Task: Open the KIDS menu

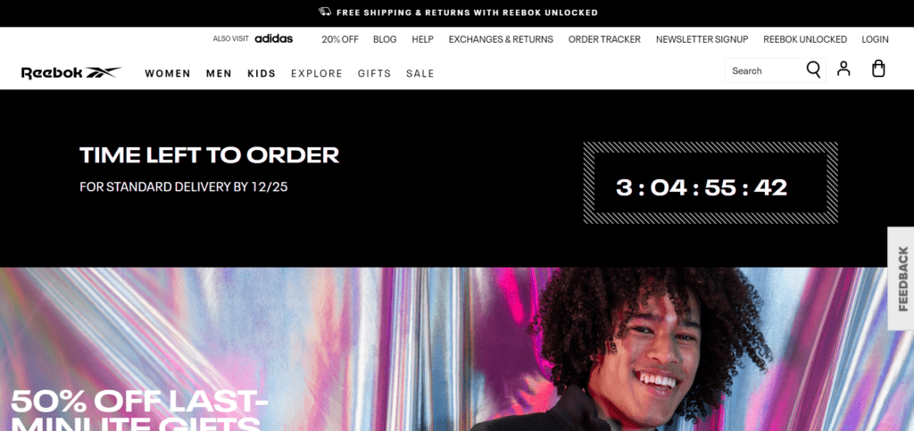Action: tap(262, 73)
